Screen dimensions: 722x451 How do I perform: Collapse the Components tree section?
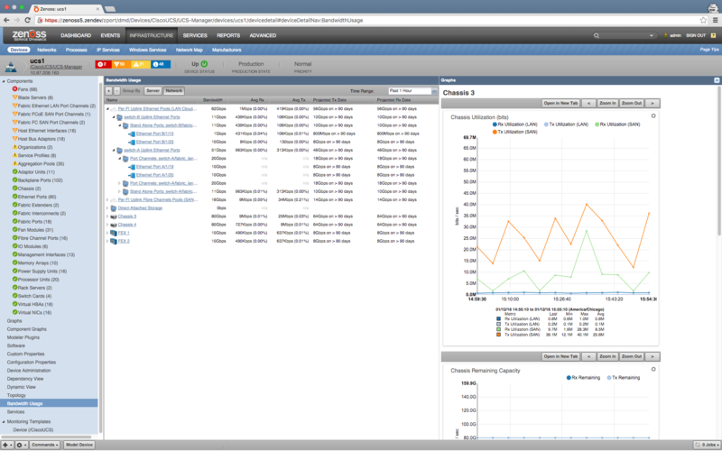(x=4, y=81)
